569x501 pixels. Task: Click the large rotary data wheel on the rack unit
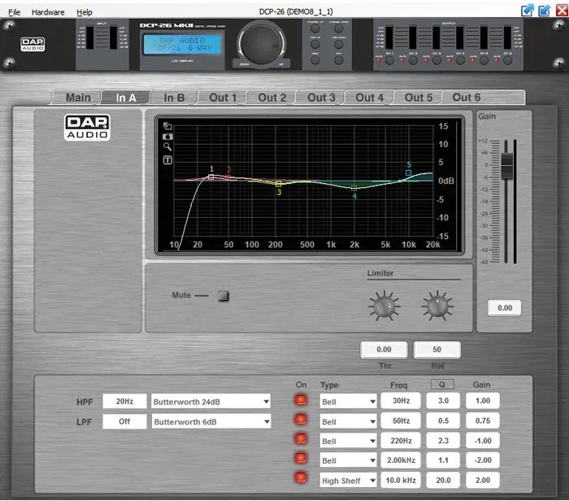pos(261,42)
